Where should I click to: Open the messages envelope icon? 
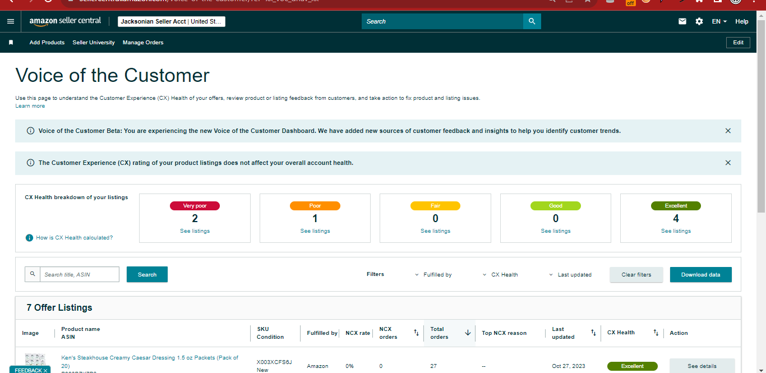[x=682, y=21]
